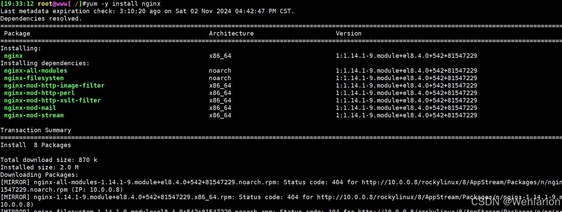
Task: Click the 'Version' column header
Action: (x=349, y=33)
